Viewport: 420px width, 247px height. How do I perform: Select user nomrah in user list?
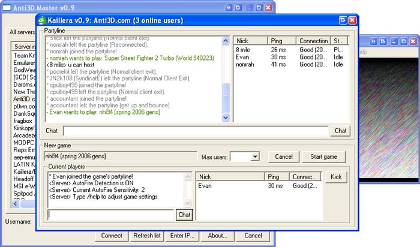pos(245,64)
